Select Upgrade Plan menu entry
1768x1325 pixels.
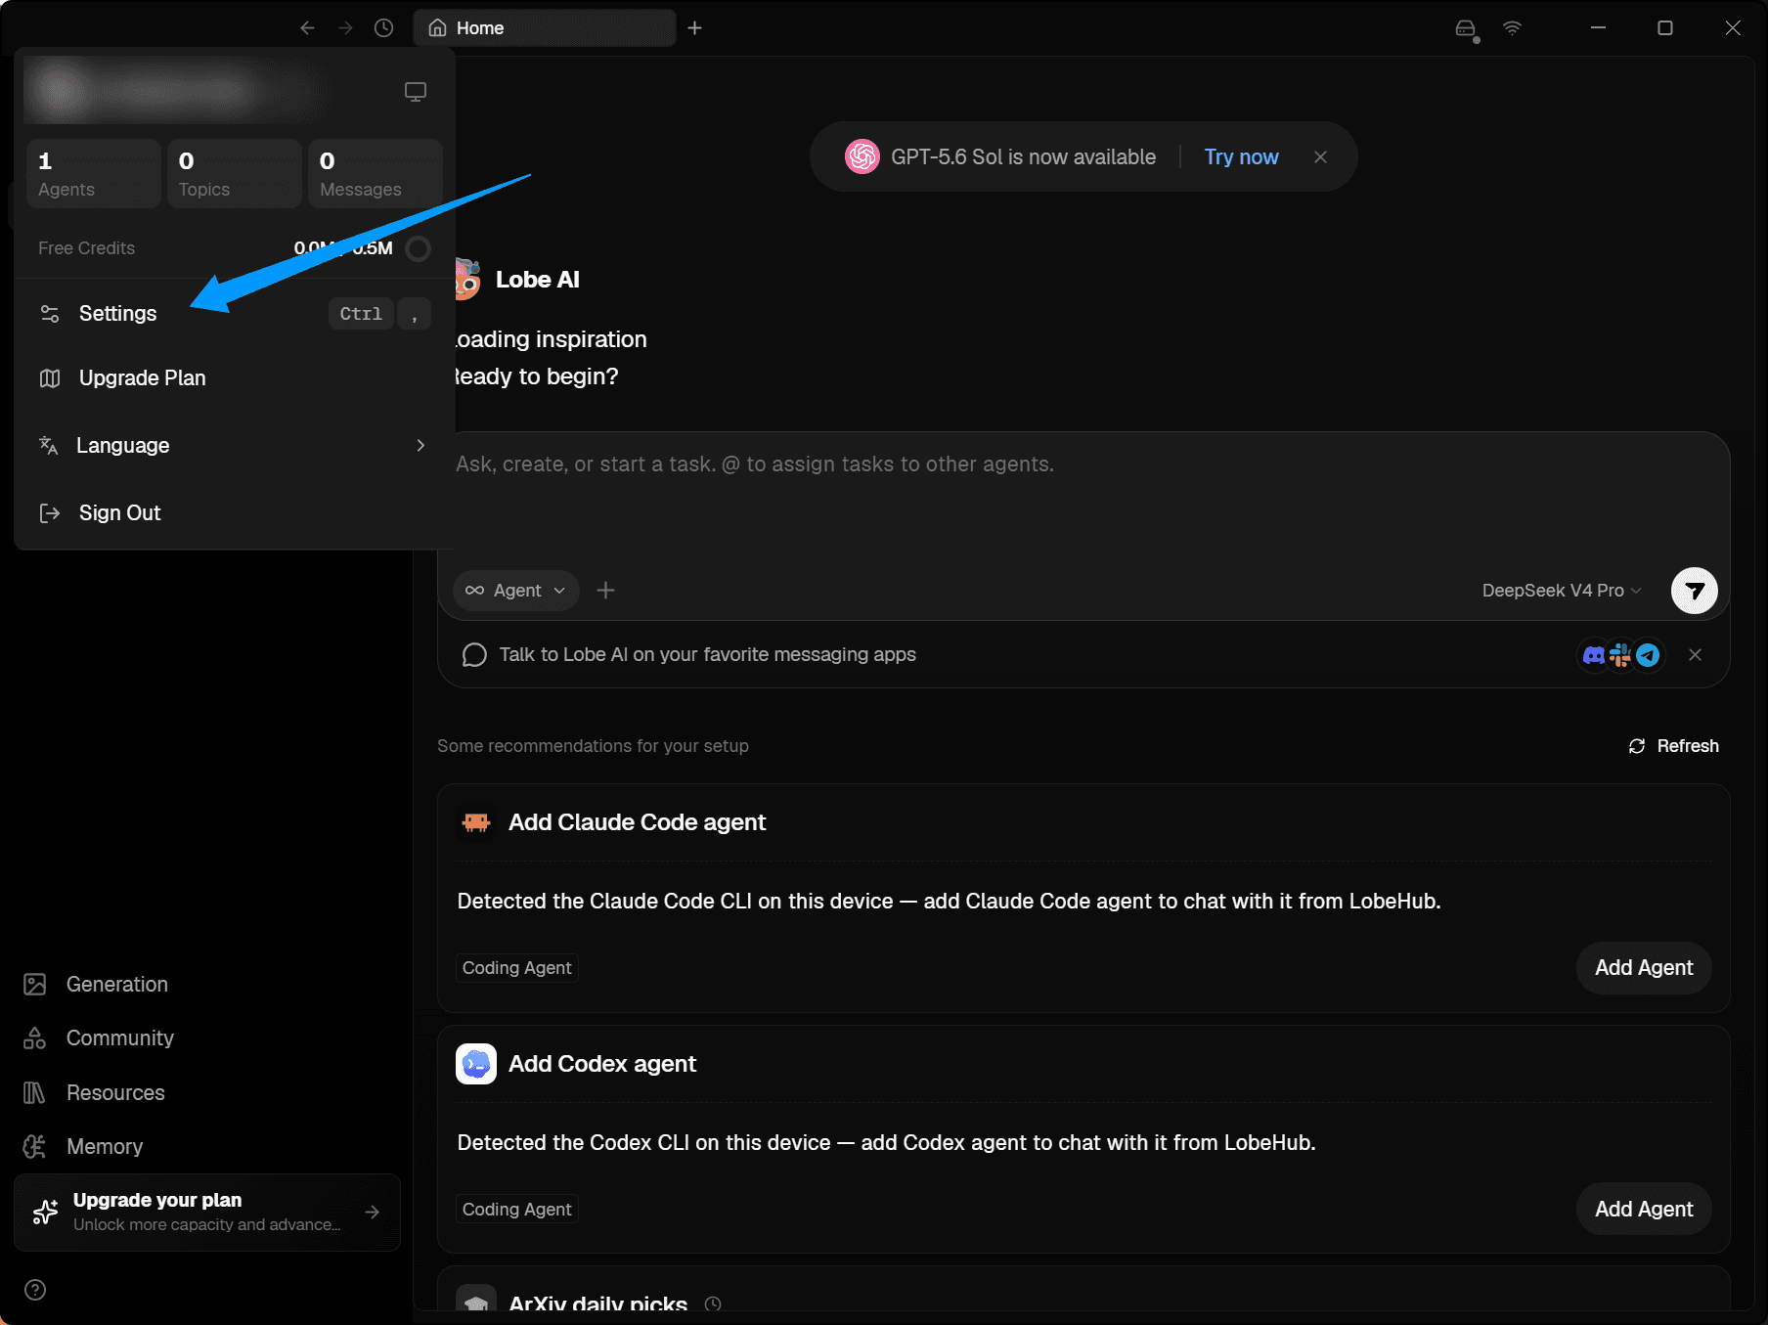coord(235,378)
